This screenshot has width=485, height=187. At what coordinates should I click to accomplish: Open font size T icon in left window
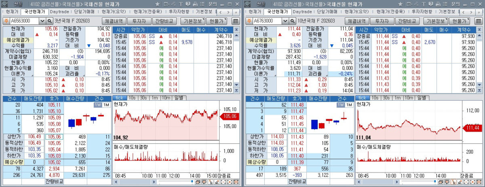181,4
